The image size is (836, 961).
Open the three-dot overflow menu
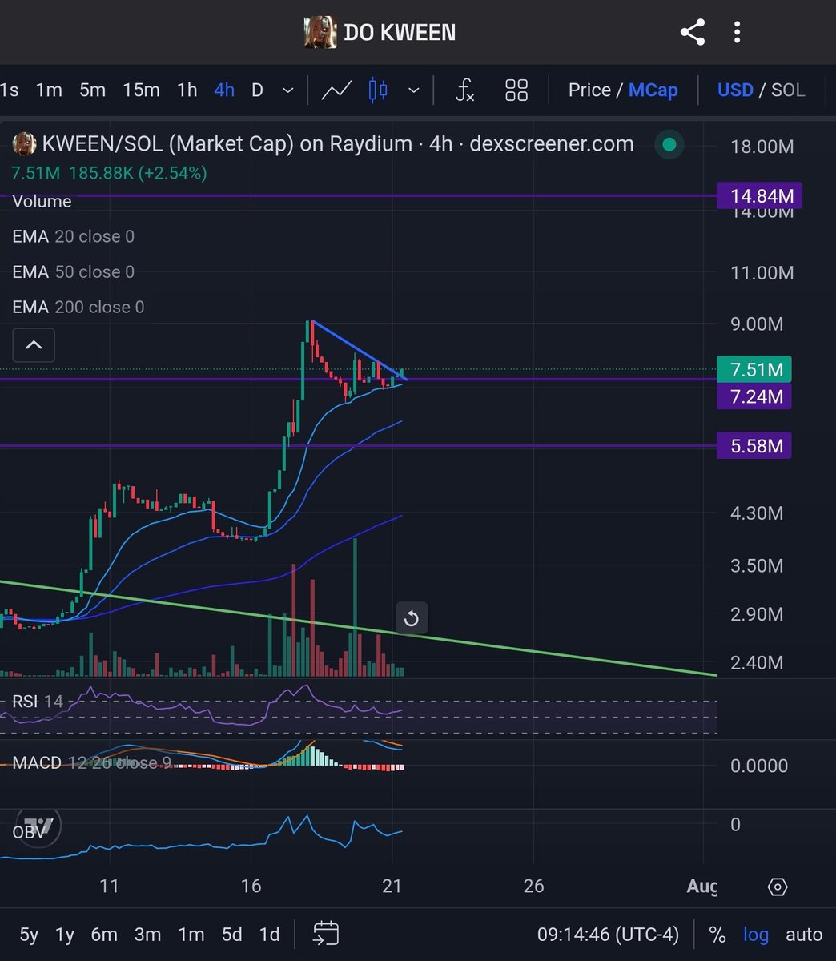pos(737,33)
